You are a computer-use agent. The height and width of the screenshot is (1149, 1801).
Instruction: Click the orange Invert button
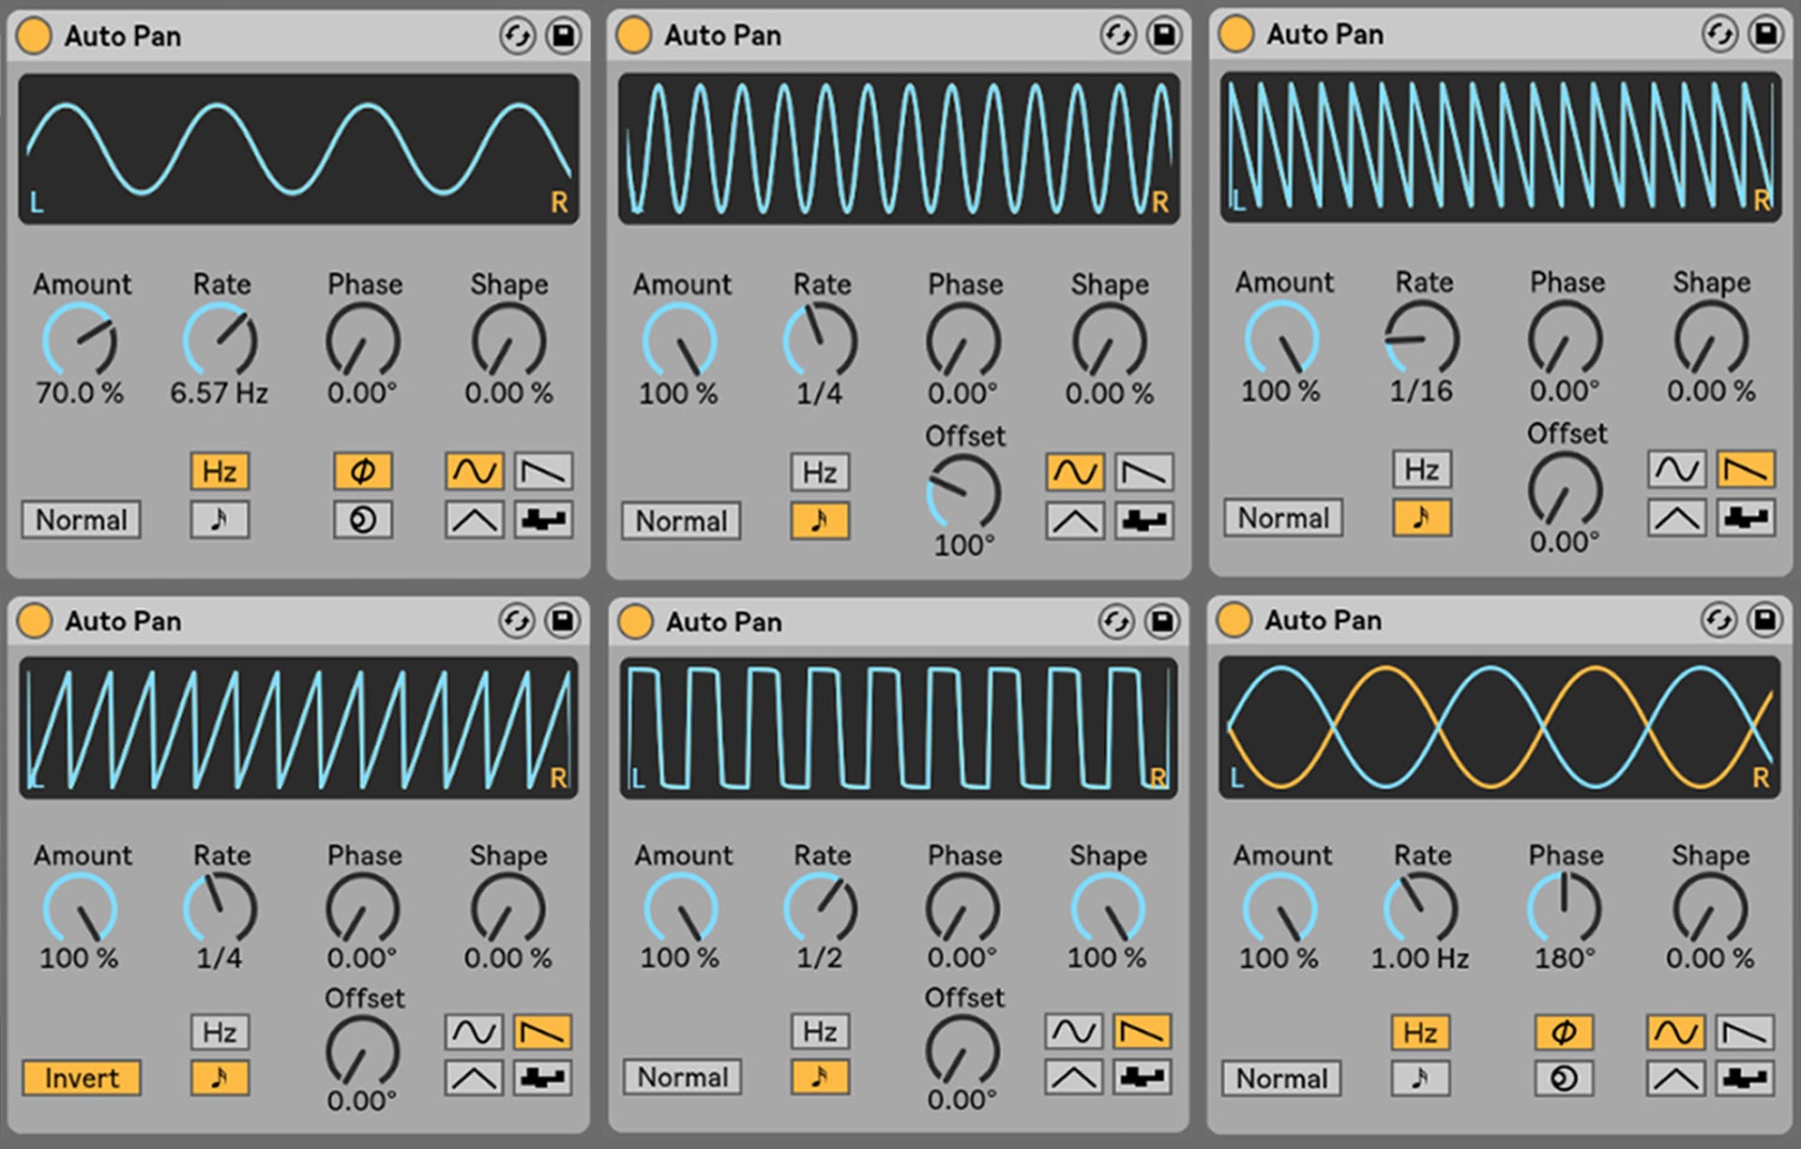pyautogui.click(x=82, y=1078)
